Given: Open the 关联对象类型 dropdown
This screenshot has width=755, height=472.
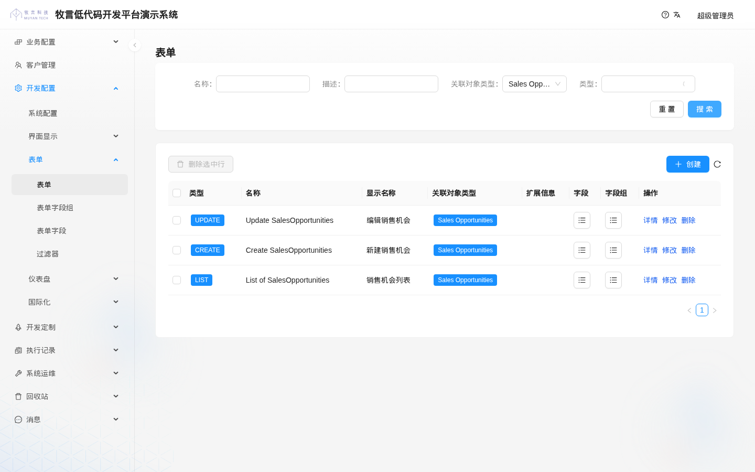Looking at the screenshot, I should tap(534, 84).
